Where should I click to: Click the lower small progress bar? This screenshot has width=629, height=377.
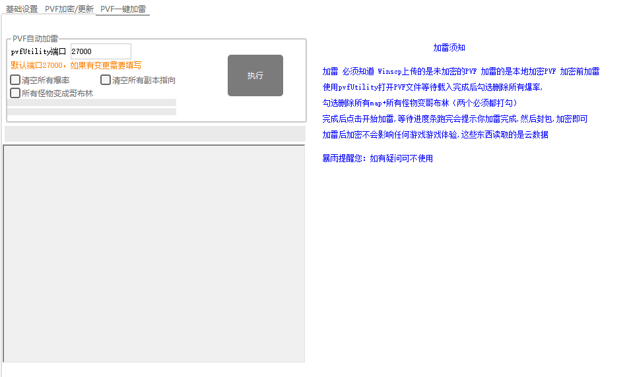point(91,112)
